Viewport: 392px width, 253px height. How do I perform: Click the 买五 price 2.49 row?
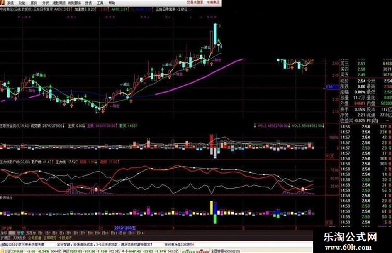coord(366,75)
